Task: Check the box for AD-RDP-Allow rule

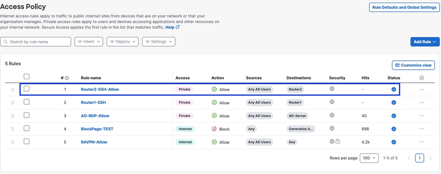Action: pos(26,115)
